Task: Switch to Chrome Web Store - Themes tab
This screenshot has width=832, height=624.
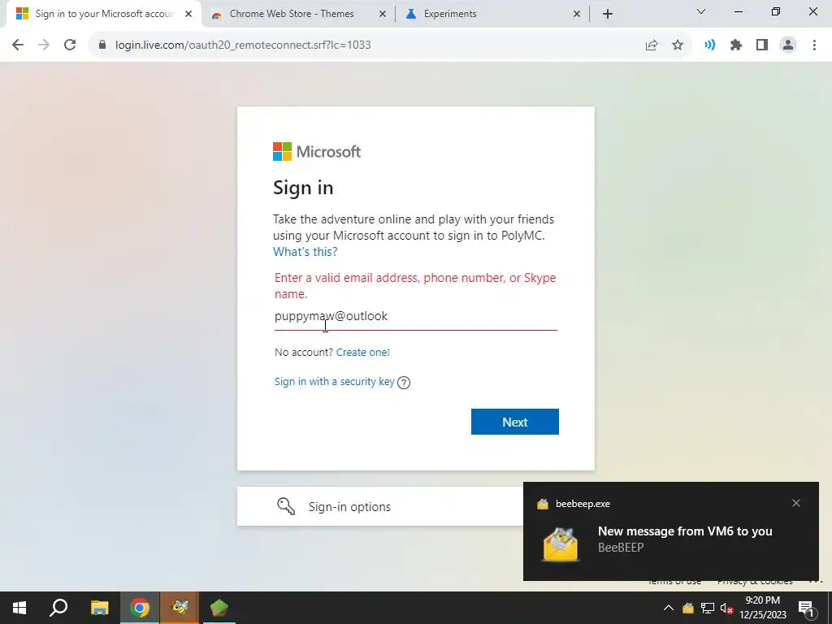Action: (292, 14)
